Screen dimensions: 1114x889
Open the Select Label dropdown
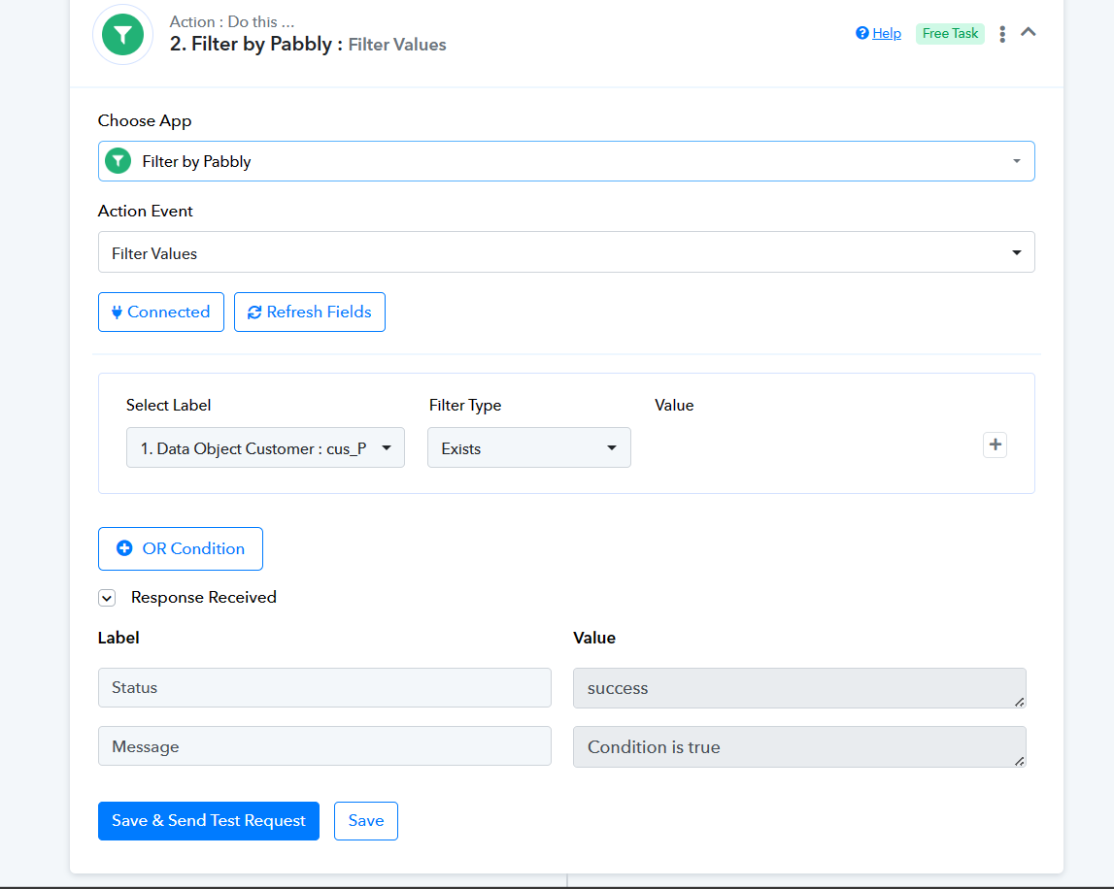pos(265,448)
